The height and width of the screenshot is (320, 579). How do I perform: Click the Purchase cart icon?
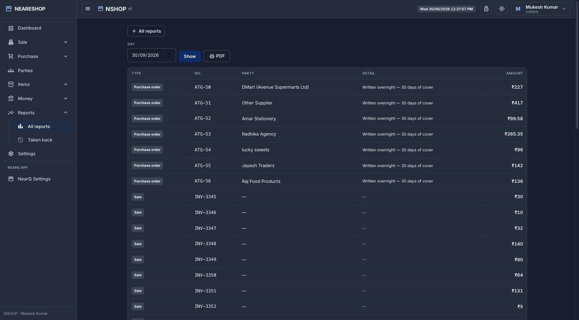pos(11,56)
